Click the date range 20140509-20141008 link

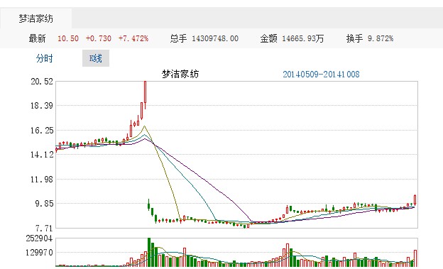(x=321, y=75)
